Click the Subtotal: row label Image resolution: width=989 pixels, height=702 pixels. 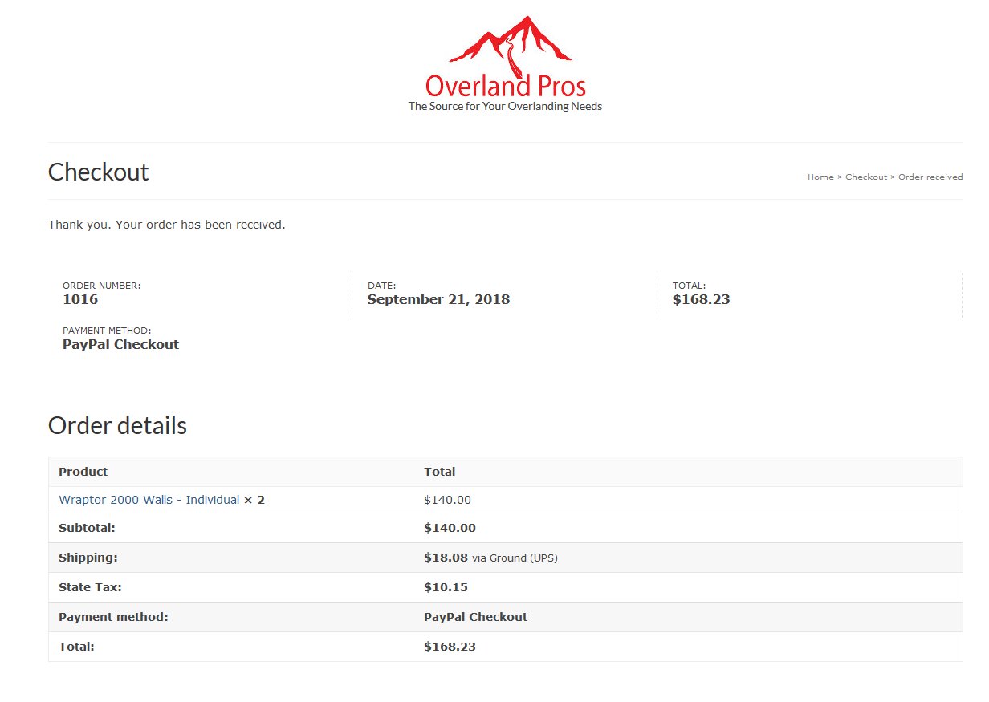tap(87, 528)
